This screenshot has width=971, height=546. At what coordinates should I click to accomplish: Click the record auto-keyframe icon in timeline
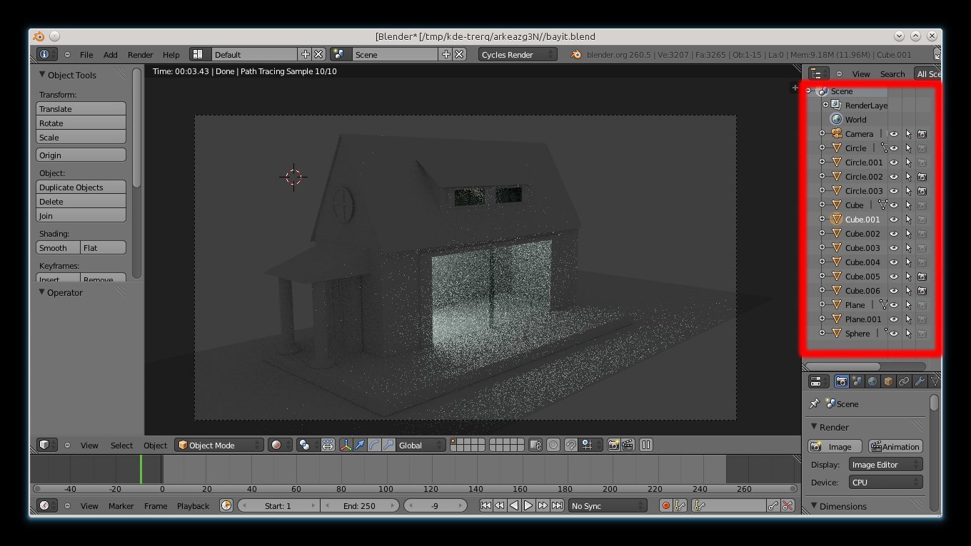[666, 506]
